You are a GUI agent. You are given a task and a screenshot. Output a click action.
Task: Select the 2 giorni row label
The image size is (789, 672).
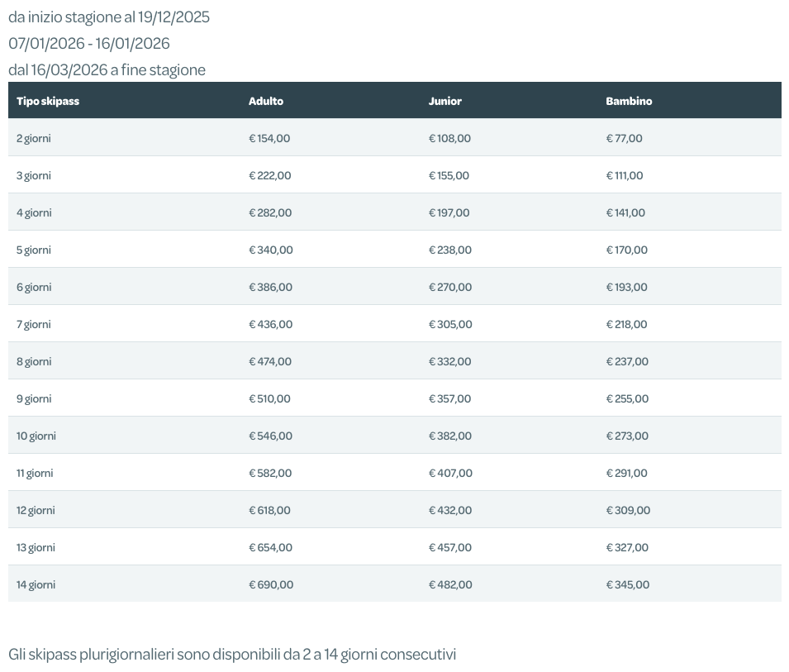point(34,138)
